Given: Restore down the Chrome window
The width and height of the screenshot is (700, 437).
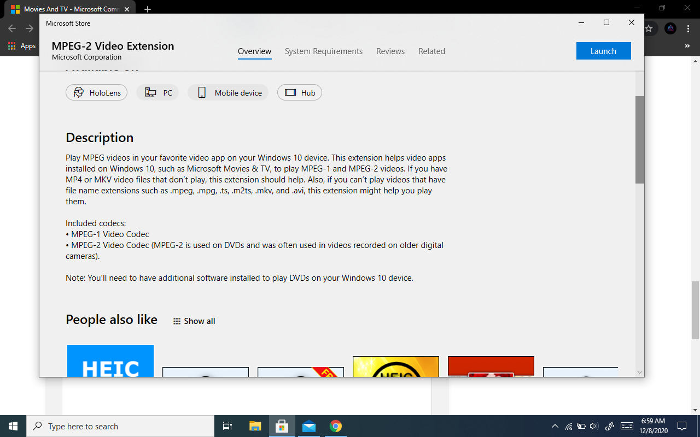Looking at the screenshot, I should pos(662,8).
